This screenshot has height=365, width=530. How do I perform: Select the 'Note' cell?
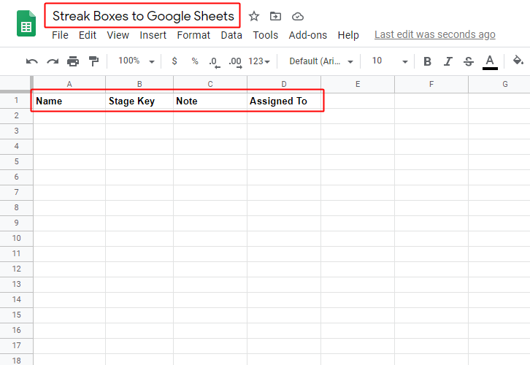[x=210, y=101]
